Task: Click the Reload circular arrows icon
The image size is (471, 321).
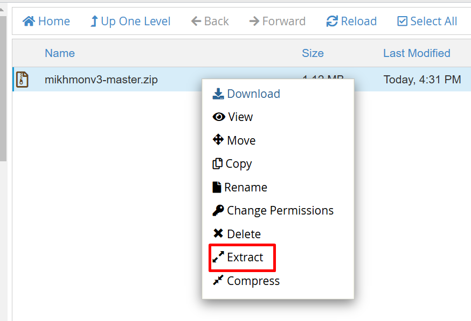Action: click(332, 22)
